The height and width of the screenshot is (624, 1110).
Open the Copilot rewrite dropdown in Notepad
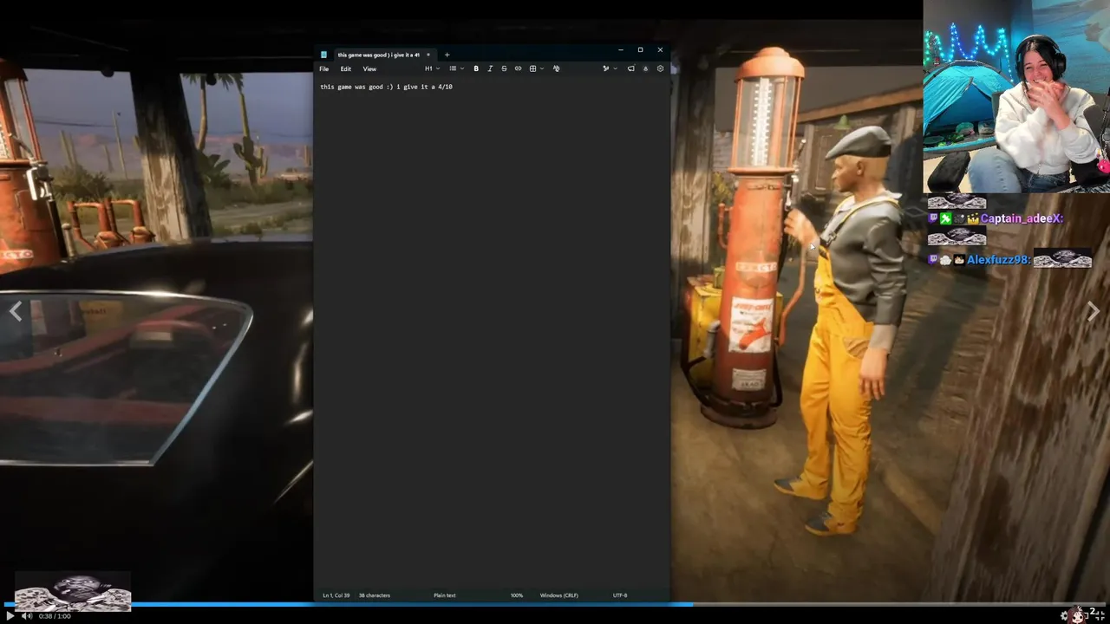tap(610, 68)
